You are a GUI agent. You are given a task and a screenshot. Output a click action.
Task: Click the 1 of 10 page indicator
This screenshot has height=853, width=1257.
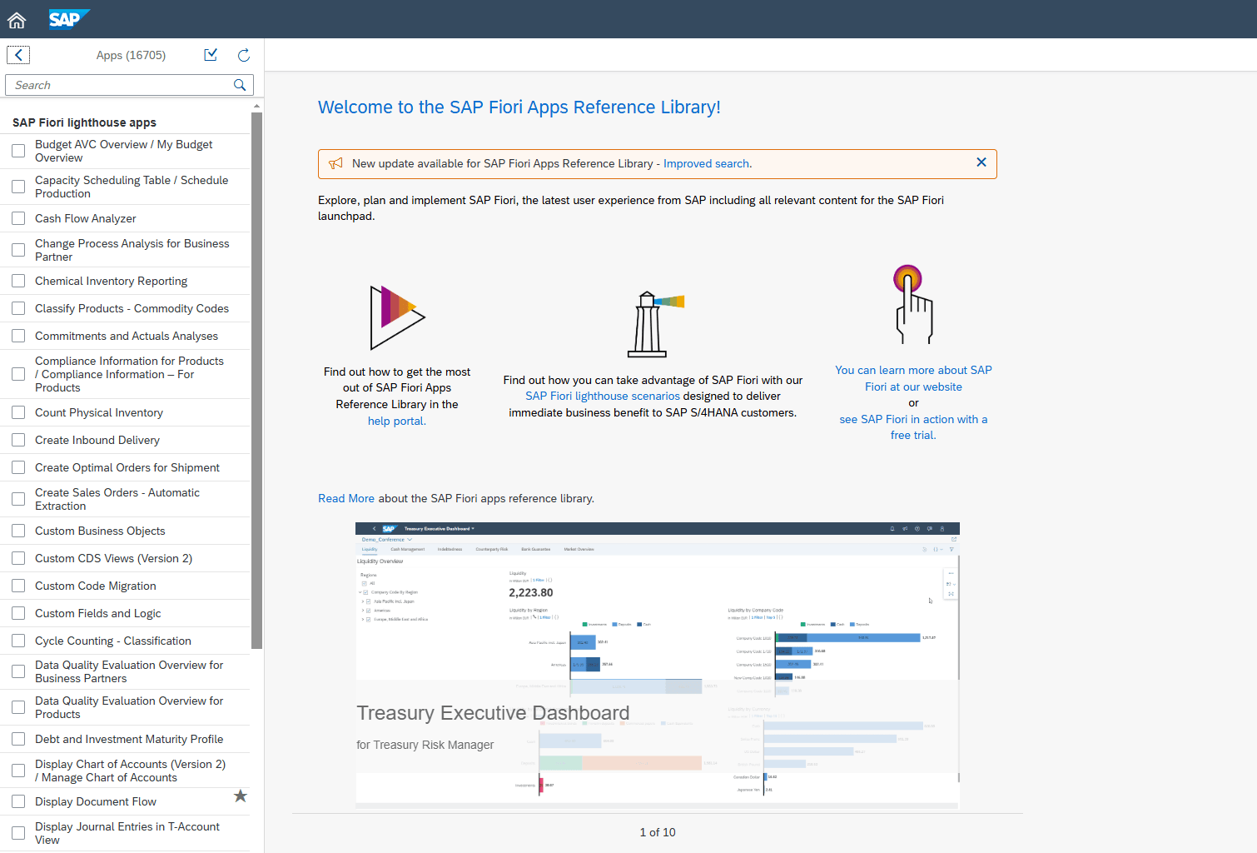[x=658, y=832]
